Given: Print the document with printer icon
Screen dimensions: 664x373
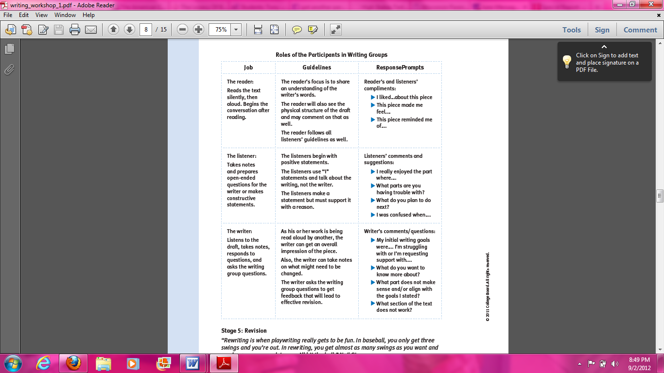Looking at the screenshot, I should pos(74,30).
